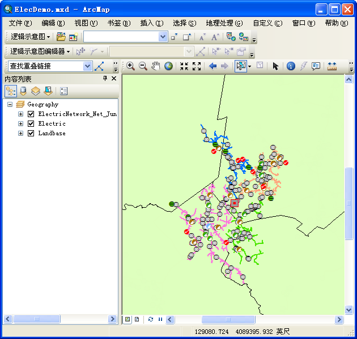
Task: Click the 逻辑示意图 toolbar button
Action: 29,37
